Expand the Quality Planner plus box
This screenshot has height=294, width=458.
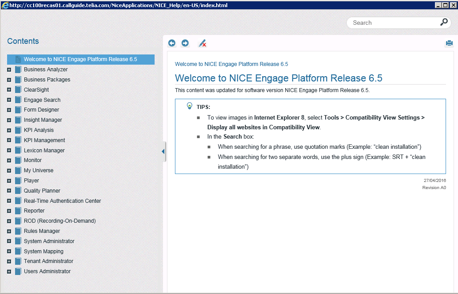9,191
